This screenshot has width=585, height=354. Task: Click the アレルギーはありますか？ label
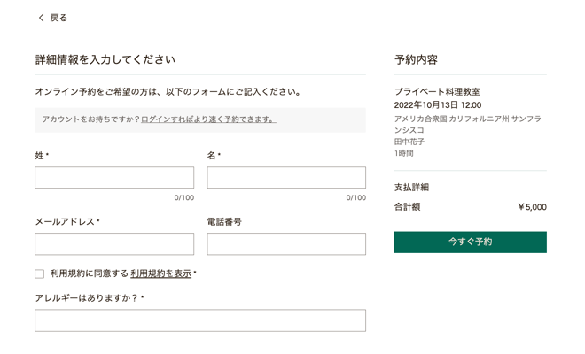pos(87,298)
